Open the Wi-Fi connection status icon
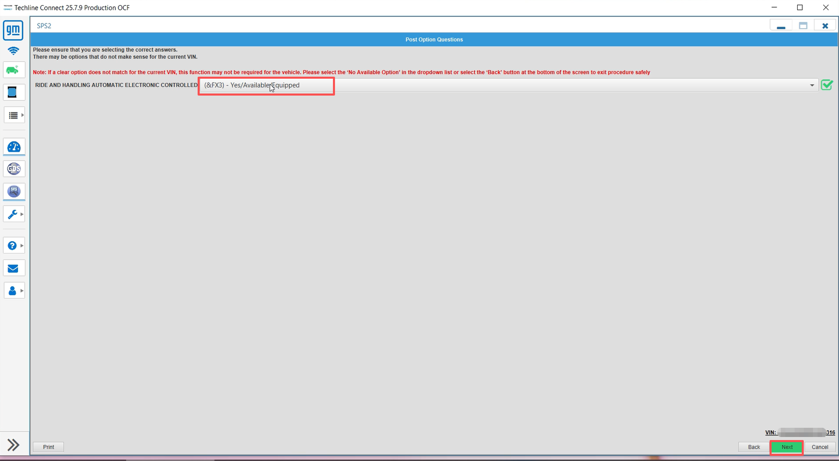The height and width of the screenshot is (461, 839). click(13, 51)
